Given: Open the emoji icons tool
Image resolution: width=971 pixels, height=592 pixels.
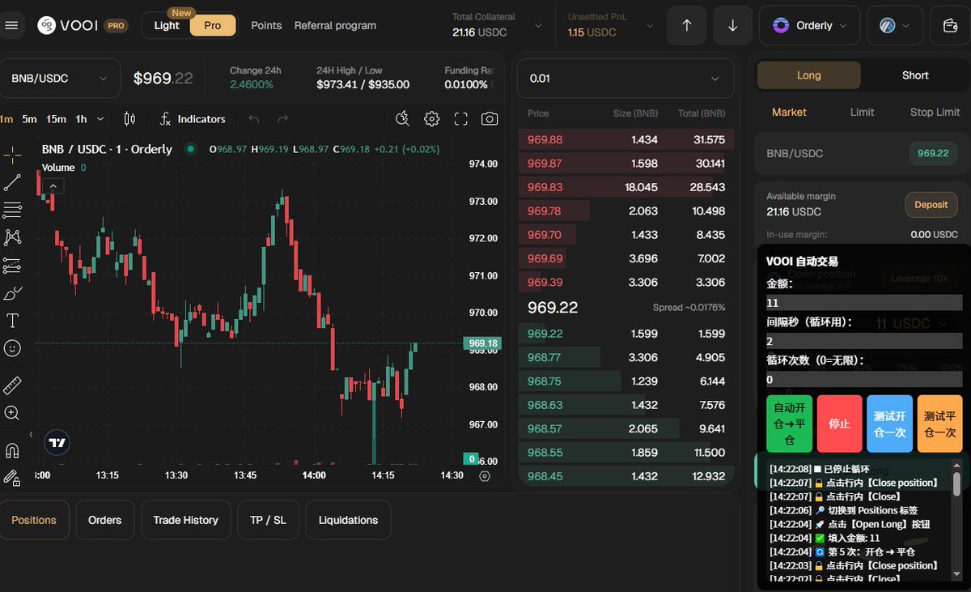Looking at the screenshot, I should pos(12,348).
